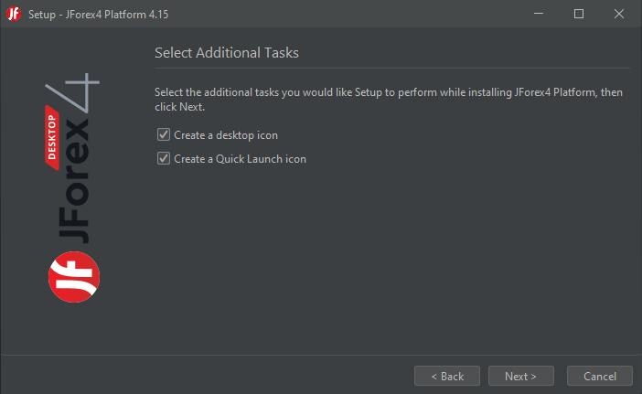
Task: Cancel the installation
Action: click(x=600, y=376)
